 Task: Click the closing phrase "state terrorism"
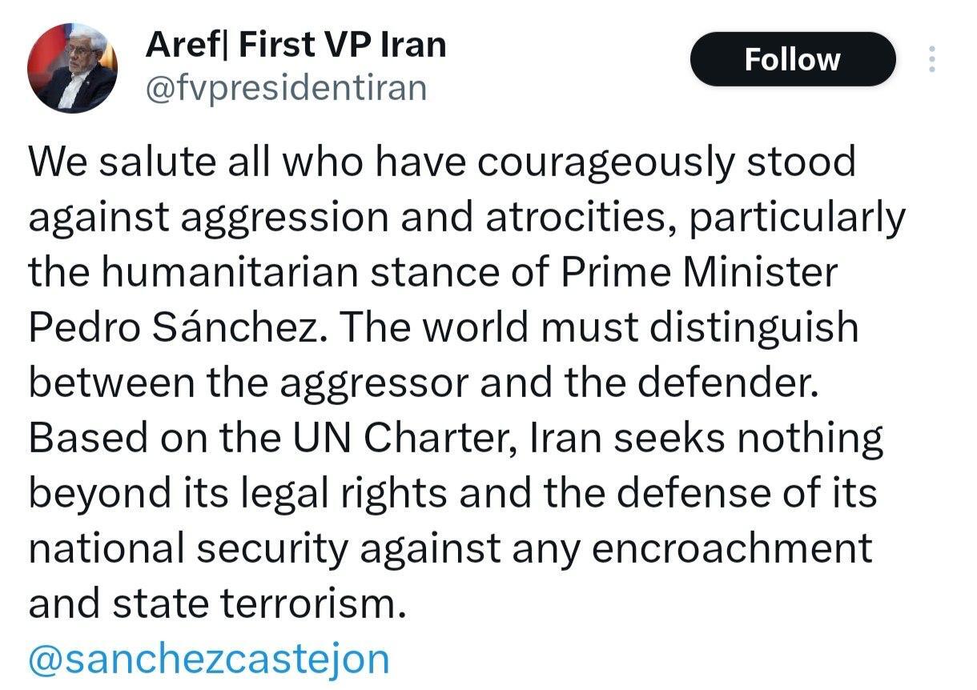(255, 604)
